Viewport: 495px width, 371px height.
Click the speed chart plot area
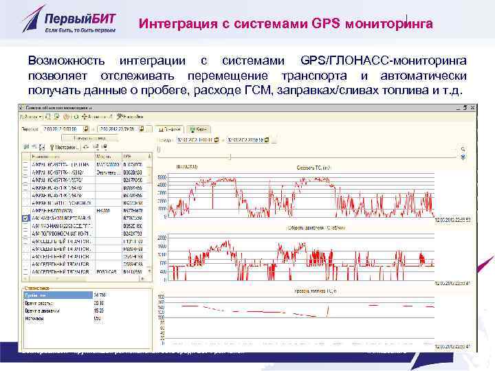(x=301, y=195)
